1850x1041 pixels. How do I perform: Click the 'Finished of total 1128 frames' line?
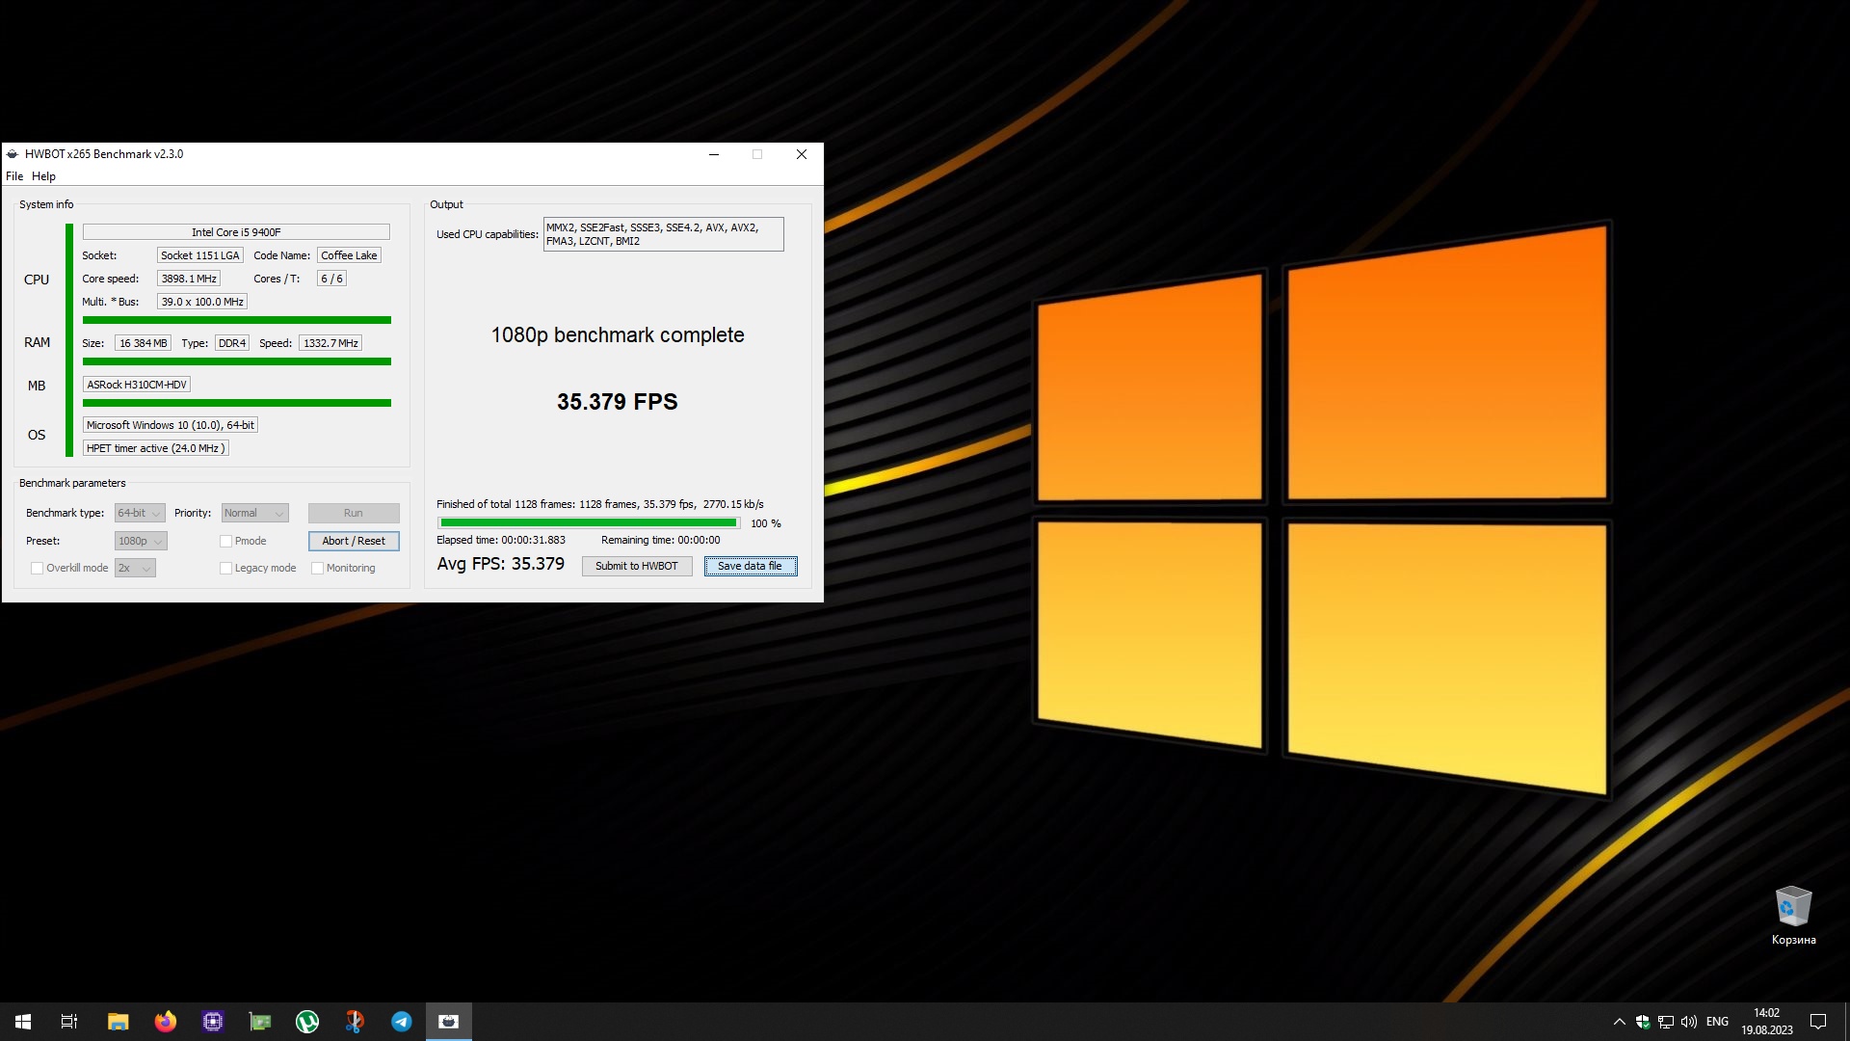point(600,505)
